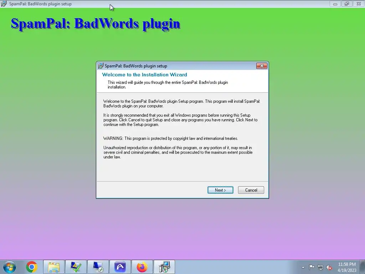Click the 'SpamPal: BadWords plugin' banner title
The image size is (365, 274).
click(96, 24)
